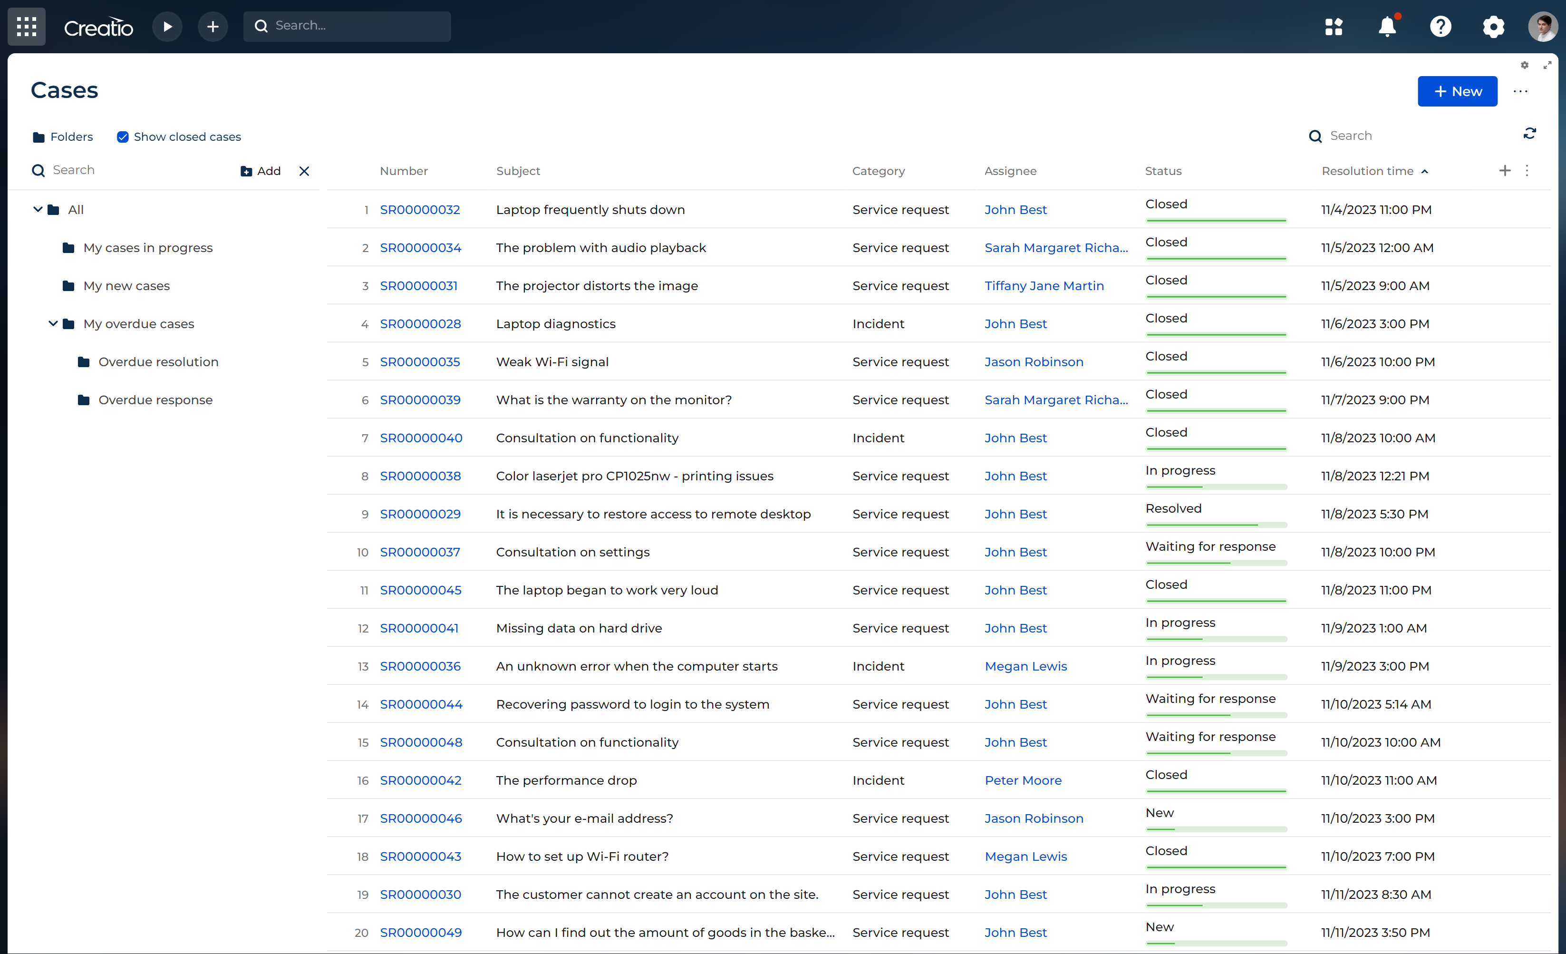Open the help center question mark

(1440, 26)
